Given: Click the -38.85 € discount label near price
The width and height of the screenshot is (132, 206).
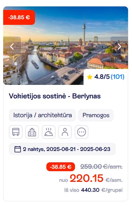Looking at the screenshot, I should (61, 167).
